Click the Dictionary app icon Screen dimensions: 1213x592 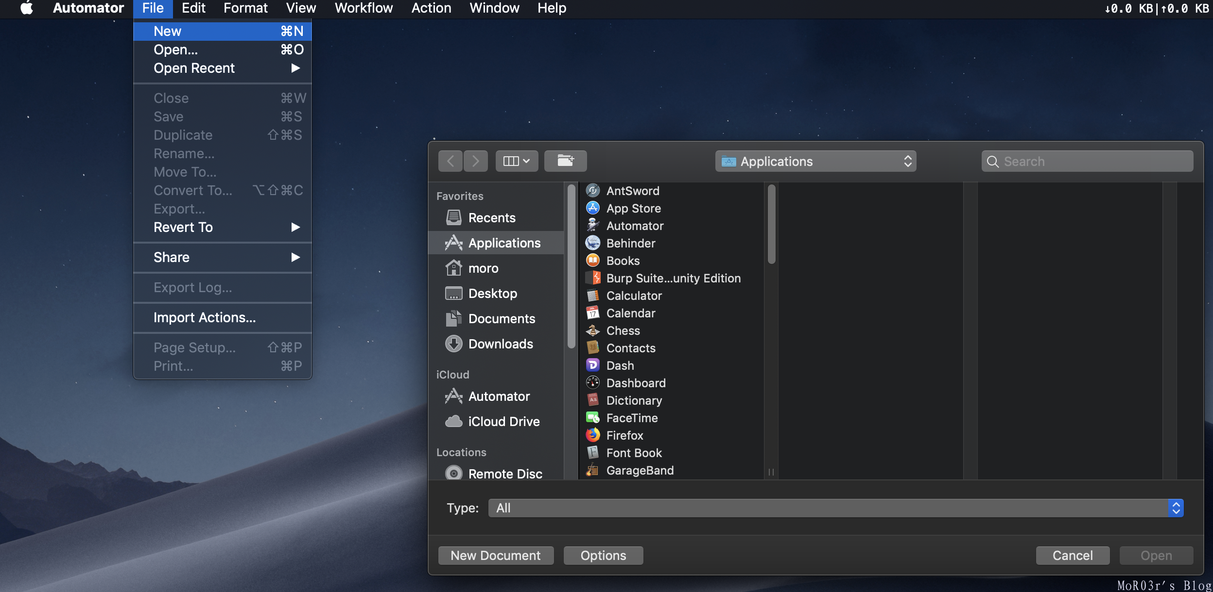click(592, 400)
